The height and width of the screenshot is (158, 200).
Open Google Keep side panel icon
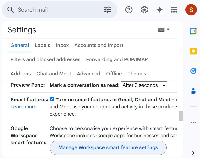tap(193, 51)
